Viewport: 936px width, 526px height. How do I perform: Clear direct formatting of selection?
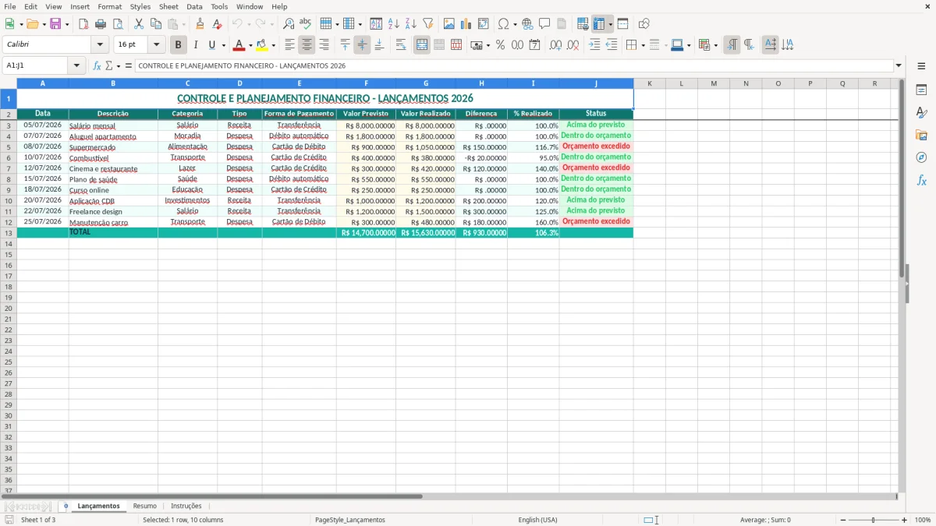(x=217, y=24)
